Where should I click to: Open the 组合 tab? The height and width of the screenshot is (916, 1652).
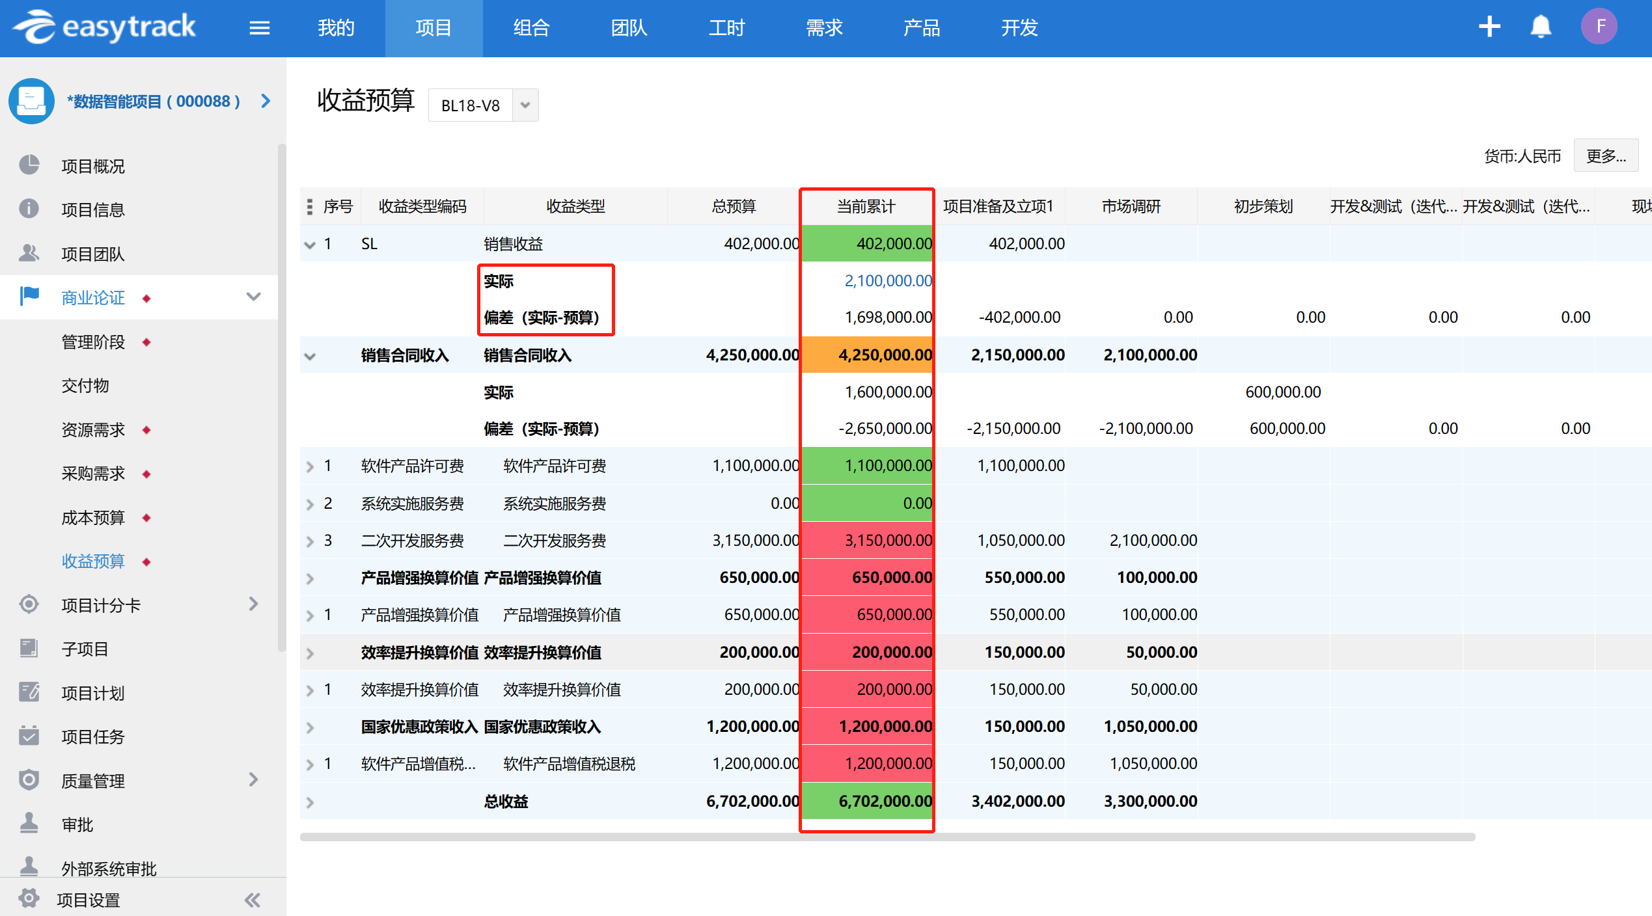(531, 28)
